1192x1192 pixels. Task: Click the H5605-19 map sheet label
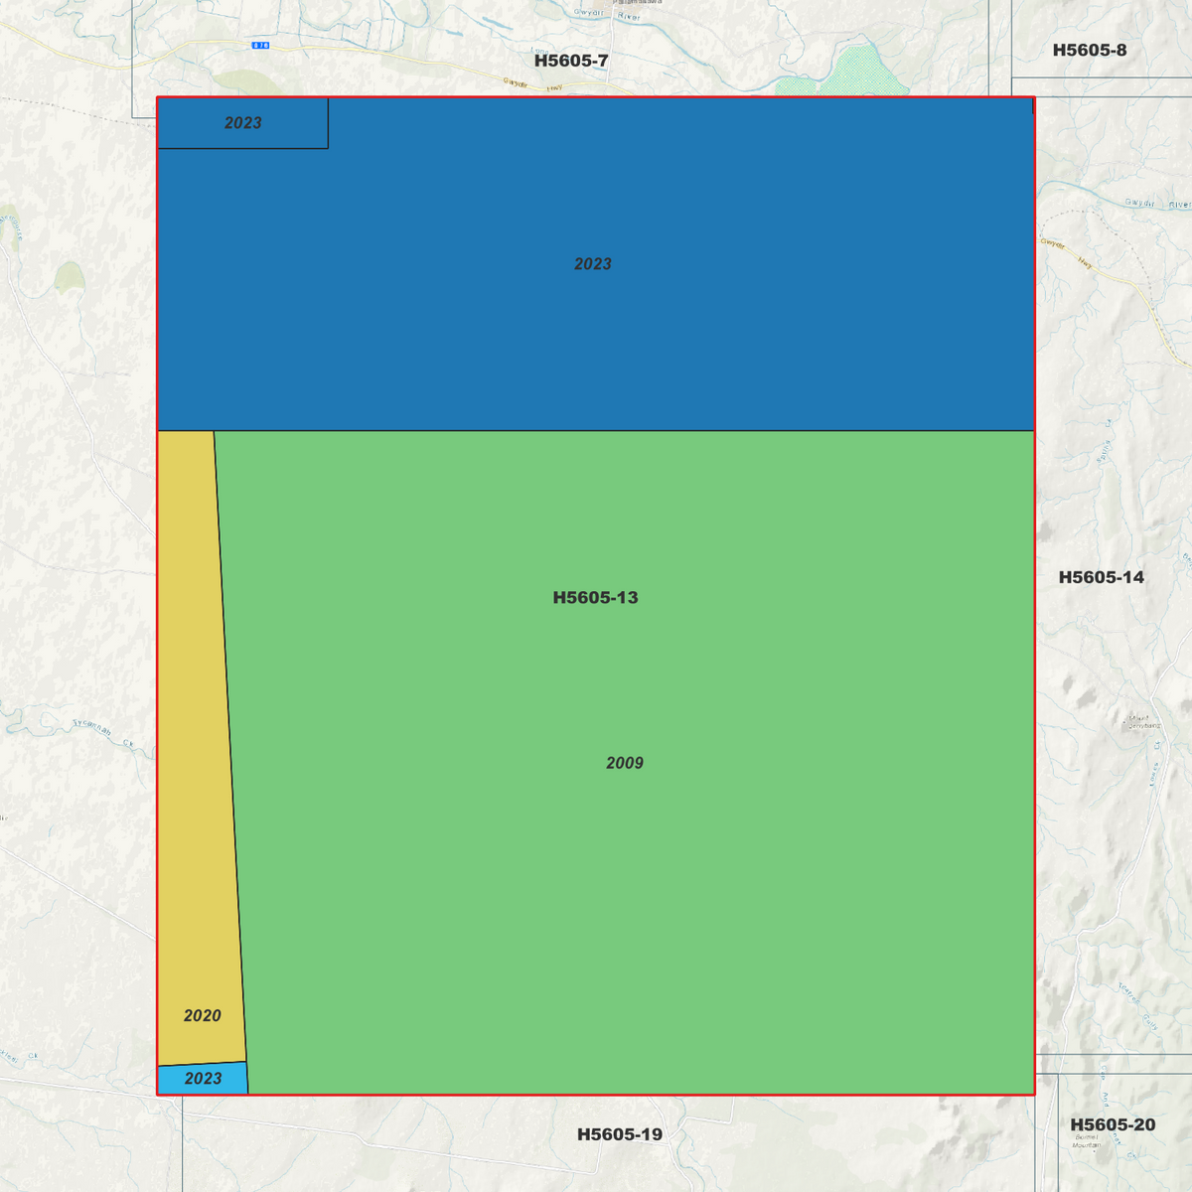click(620, 1134)
